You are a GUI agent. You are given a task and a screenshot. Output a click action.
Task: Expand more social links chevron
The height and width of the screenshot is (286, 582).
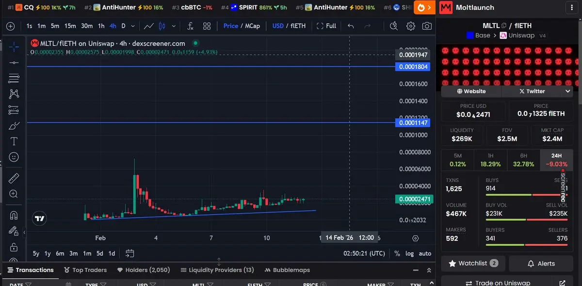click(568, 91)
